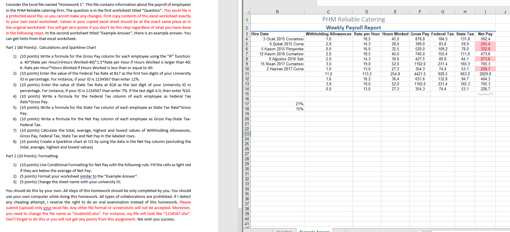
Task: Select column H header
Action: 465,12
